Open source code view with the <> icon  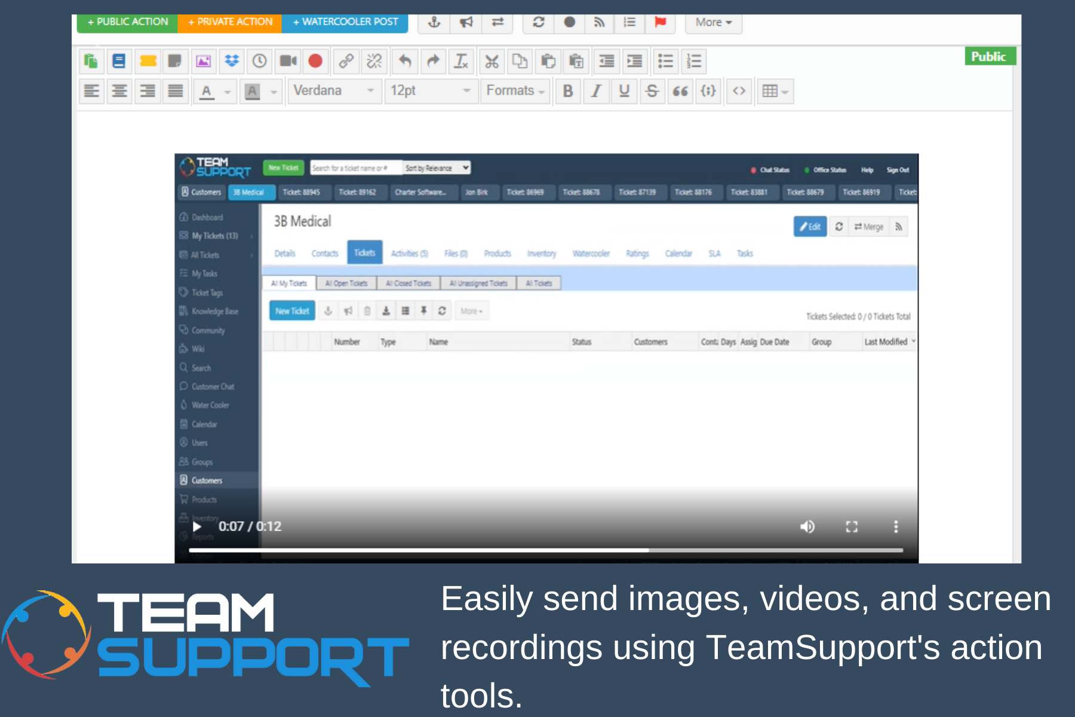pos(739,91)
